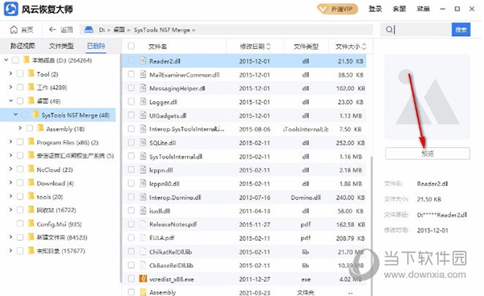Image resolution: width=484 pixels, height=296 pixels.
Task: Go back using the 返回 arrow icon
Action: click(x=52, y=30)
